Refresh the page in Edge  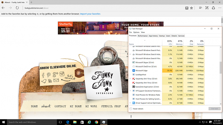[x=17, y=8]
